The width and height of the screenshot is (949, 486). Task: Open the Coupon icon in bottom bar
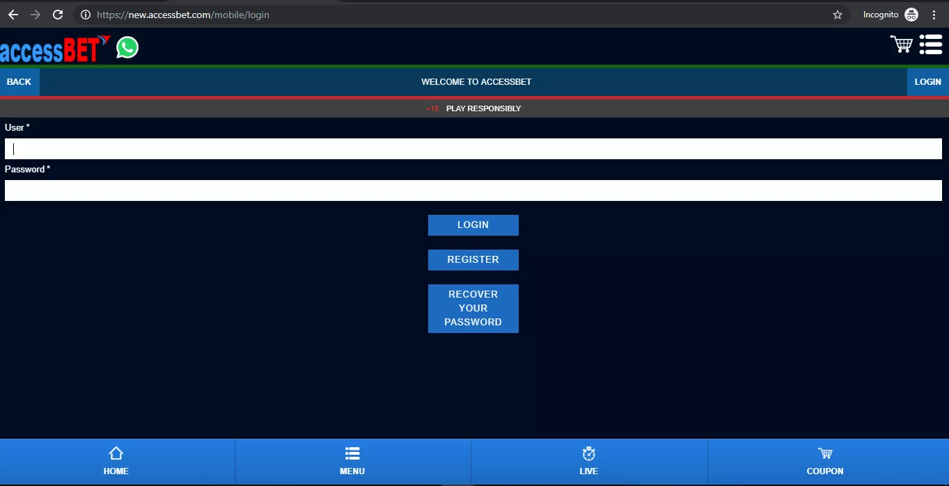pos(825,461)
